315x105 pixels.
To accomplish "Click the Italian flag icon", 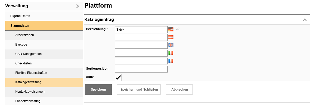I will (x=171, y=53).
